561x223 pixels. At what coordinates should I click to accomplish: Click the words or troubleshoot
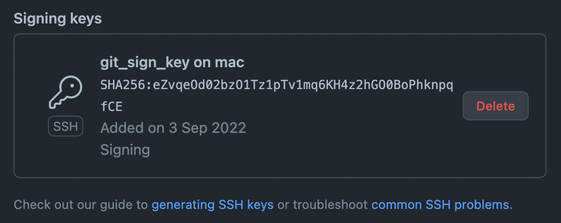pyautogui.click(x=323, y=205)
